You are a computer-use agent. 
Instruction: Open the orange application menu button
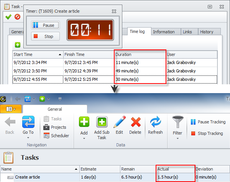[x=11, y=109]
